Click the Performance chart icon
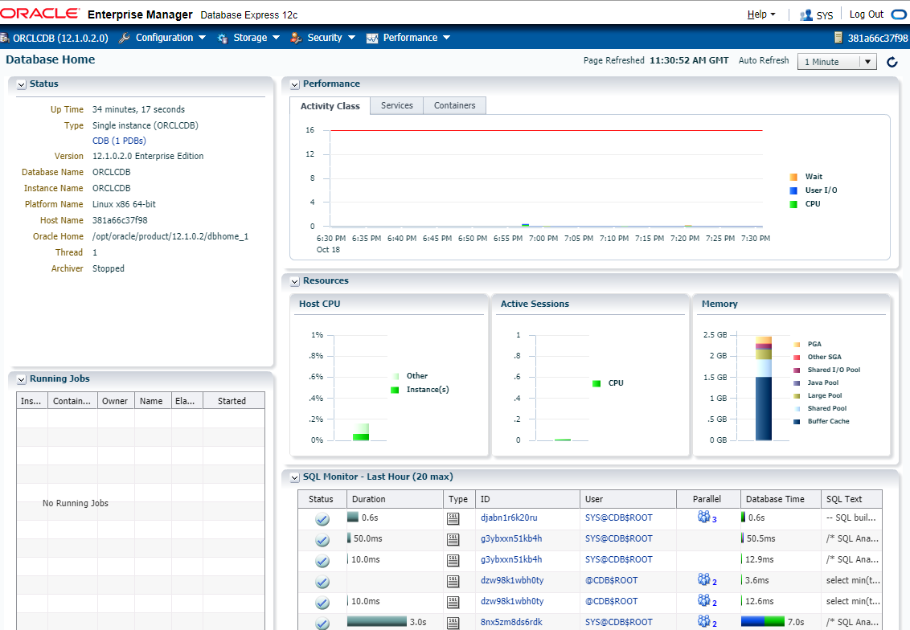 [x=372, y=39]
